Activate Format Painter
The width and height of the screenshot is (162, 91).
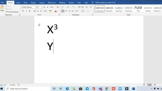pyautogui.click(x=12, y=12)
